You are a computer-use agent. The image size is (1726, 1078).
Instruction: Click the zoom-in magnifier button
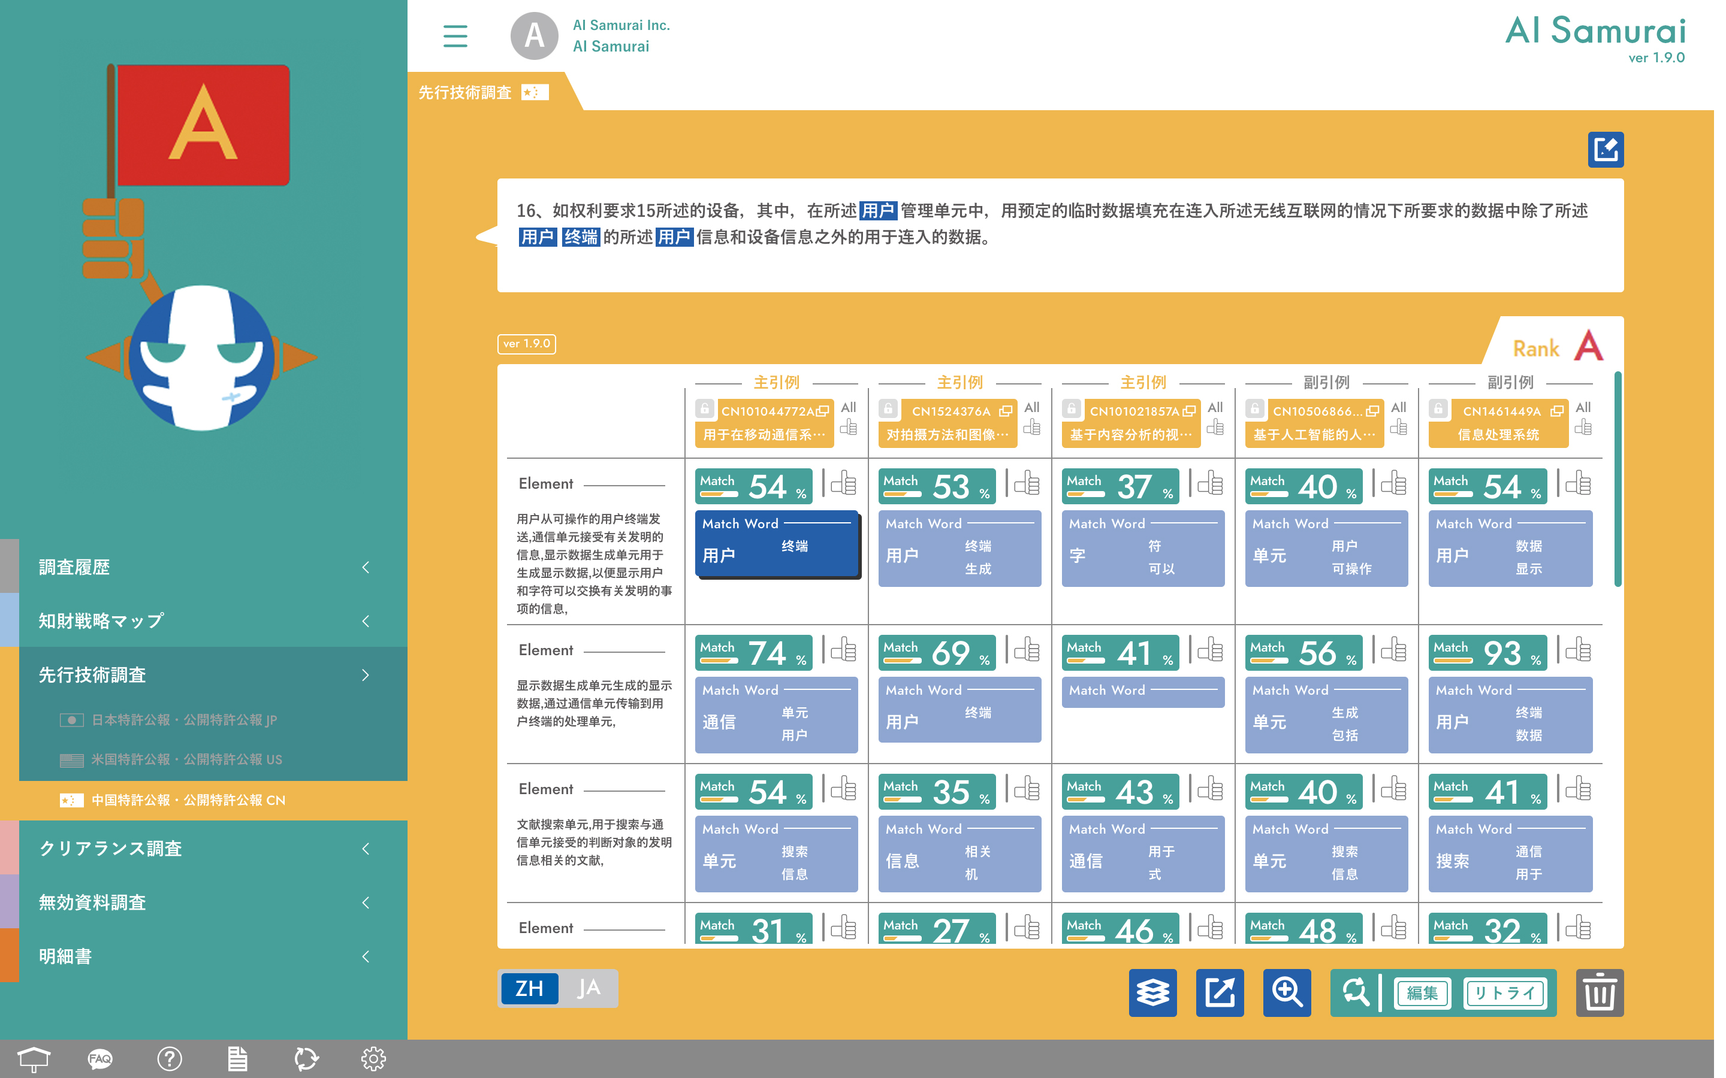click(1287, 992)
